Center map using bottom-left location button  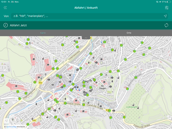[6, 121]
